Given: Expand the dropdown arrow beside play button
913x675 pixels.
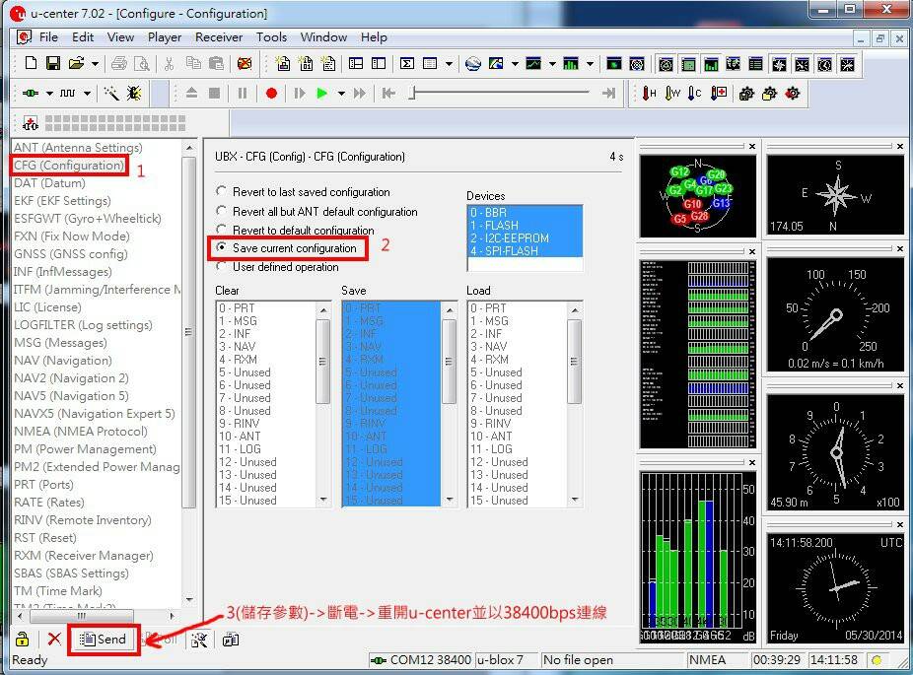Looking at the screenshot, I should 341,94.
